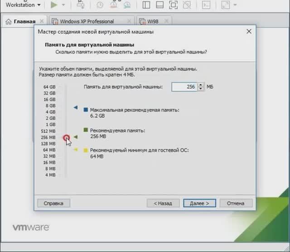Screen dimensions: 290x252
Task: Click the console view terminal icon
Action: (206, 5)
